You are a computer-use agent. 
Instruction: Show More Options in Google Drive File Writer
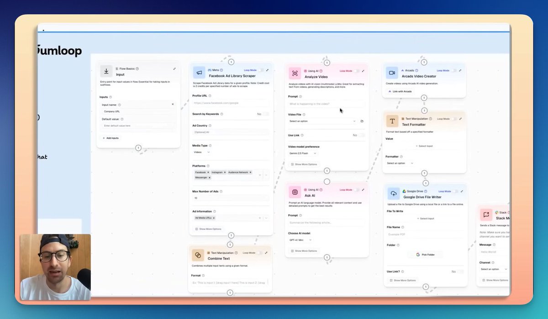click(403, 280)
